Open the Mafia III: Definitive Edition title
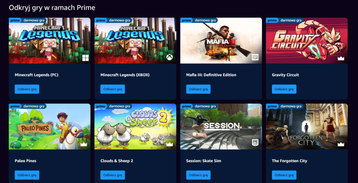Screen dimensions: 358x183 pos(211,75)
